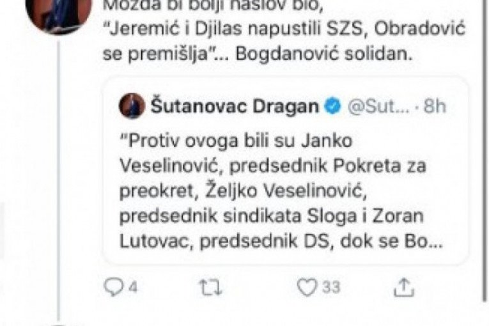Click the blue verified badge
Viewport: 489px width, 326px height.
[333, 107]
